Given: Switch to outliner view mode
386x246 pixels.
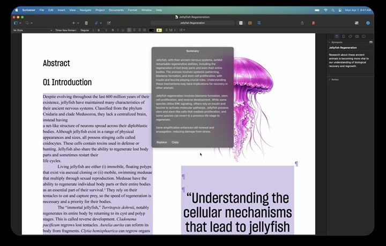Looking at the screenshot, I should (x=259, y=23).
